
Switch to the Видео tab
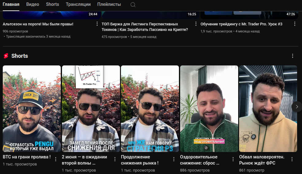33,4
